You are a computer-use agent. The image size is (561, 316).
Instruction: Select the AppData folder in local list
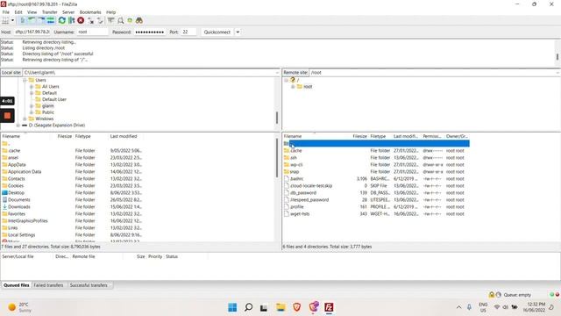click(x=17, y=165)
